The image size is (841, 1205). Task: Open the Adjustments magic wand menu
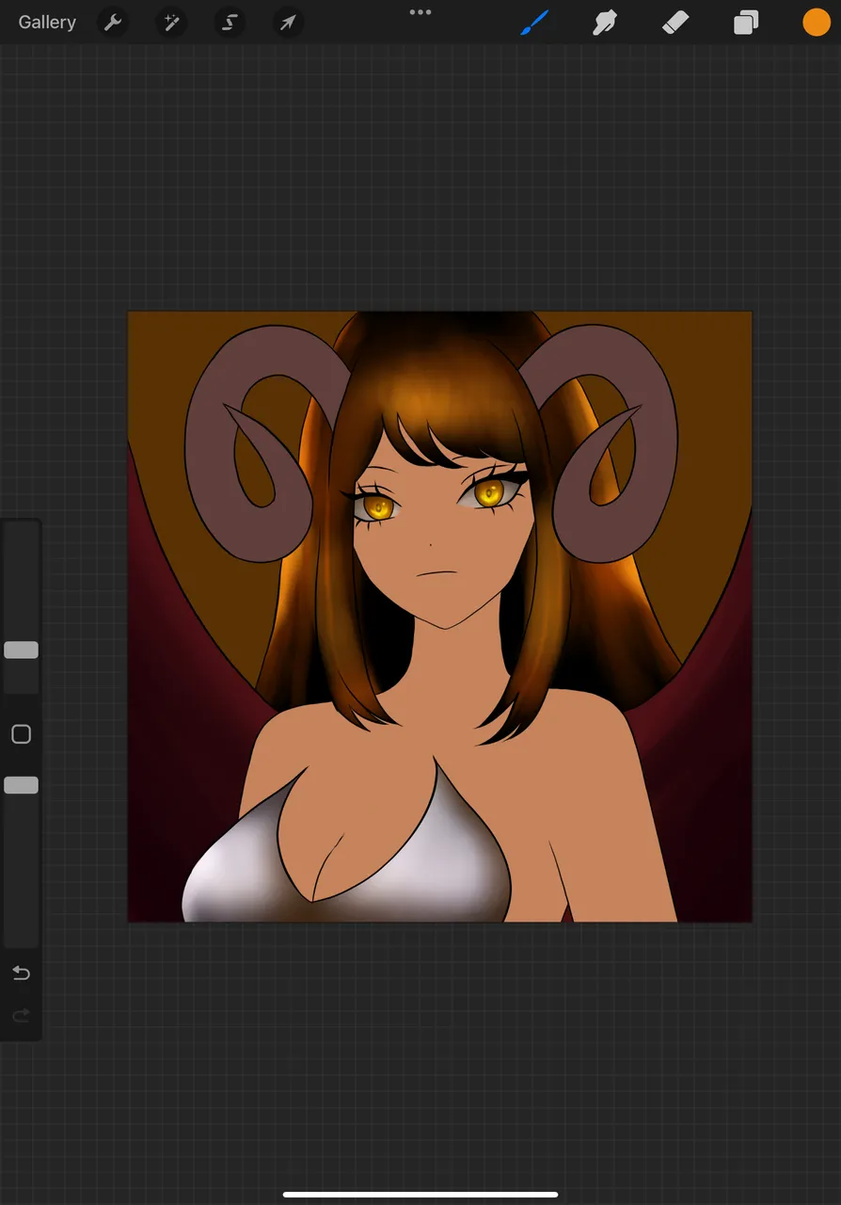(171, 23)
